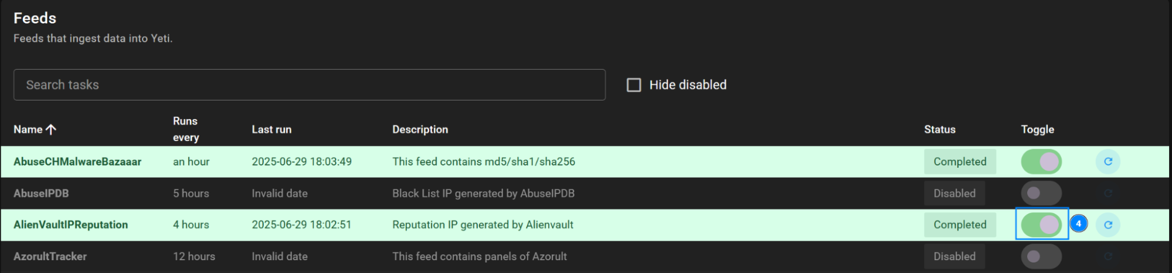Click the Status column header
The width and height of the screenshot is (1172, 273).
(940, 130)
